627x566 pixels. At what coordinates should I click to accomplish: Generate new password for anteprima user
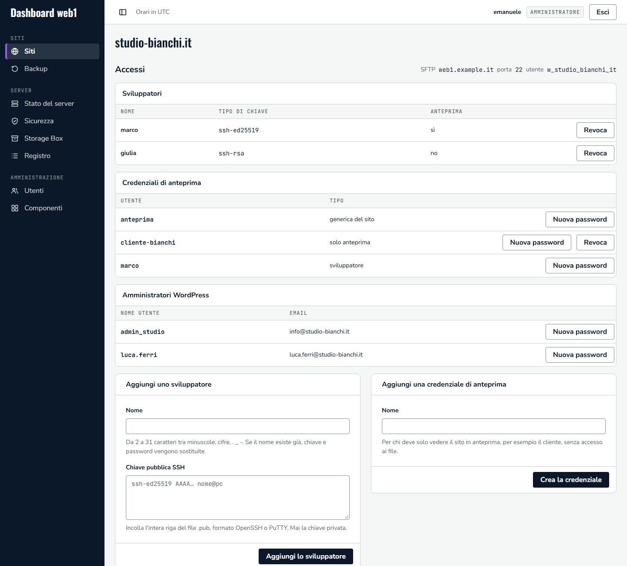click(580, 219)
